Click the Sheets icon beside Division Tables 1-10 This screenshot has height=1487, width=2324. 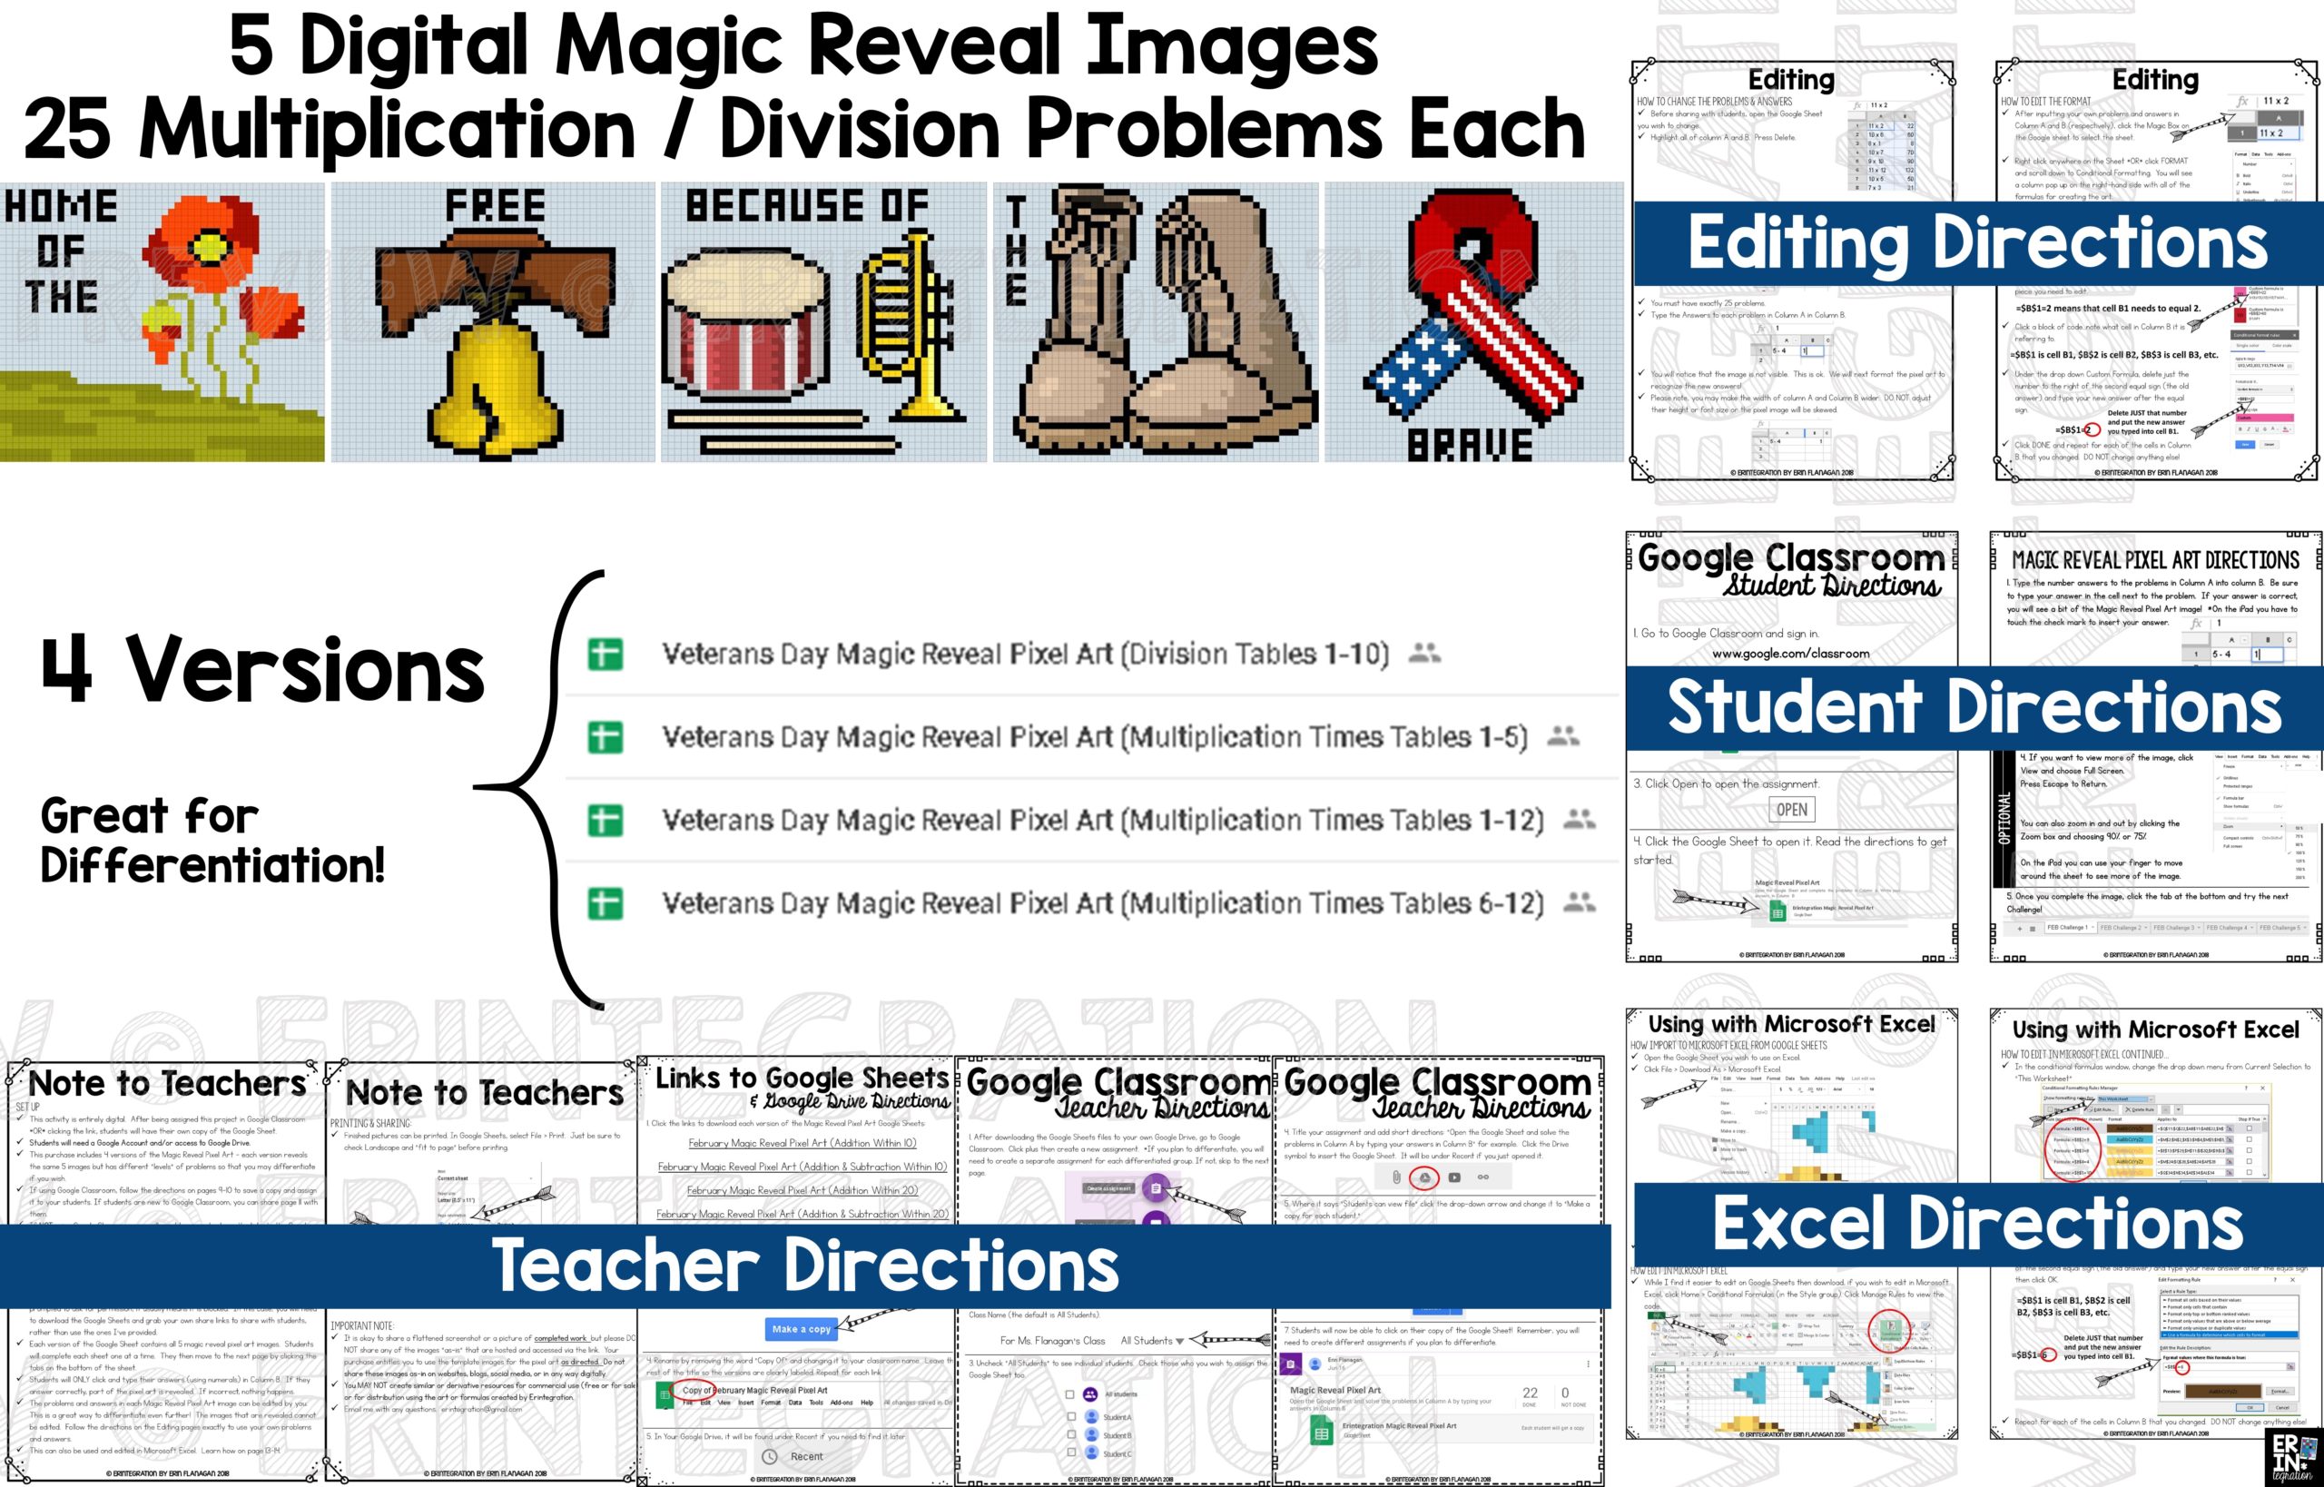coord(606,655)
